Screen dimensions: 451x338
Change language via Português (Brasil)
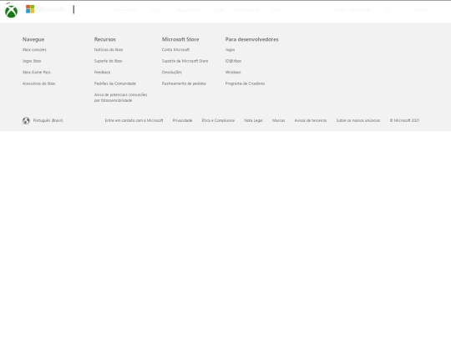point(48,120)
